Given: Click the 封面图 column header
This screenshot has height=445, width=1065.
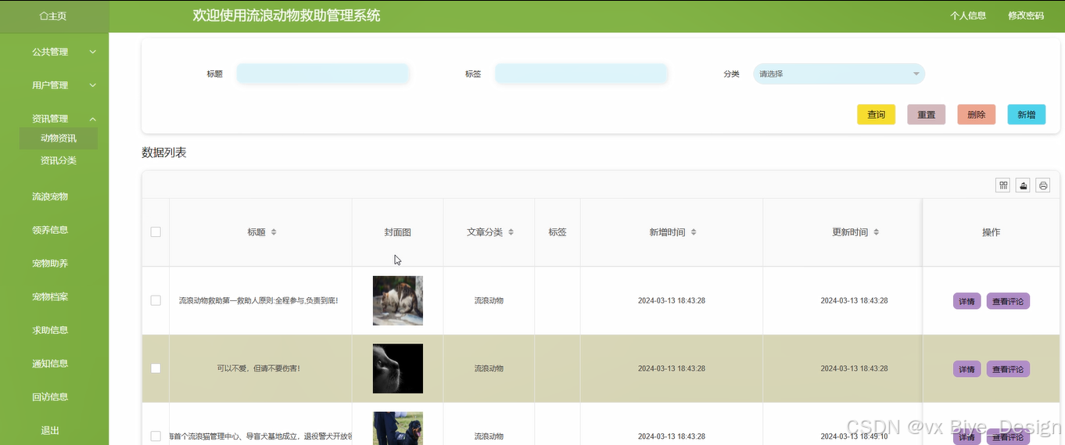Looking at the screenshot, I should click(x=397, y=232).
